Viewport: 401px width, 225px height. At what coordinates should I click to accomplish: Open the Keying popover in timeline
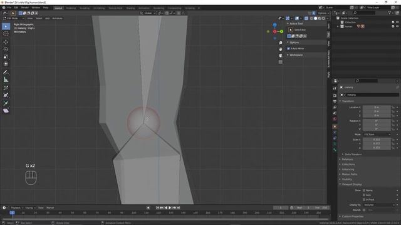[30, 207]
